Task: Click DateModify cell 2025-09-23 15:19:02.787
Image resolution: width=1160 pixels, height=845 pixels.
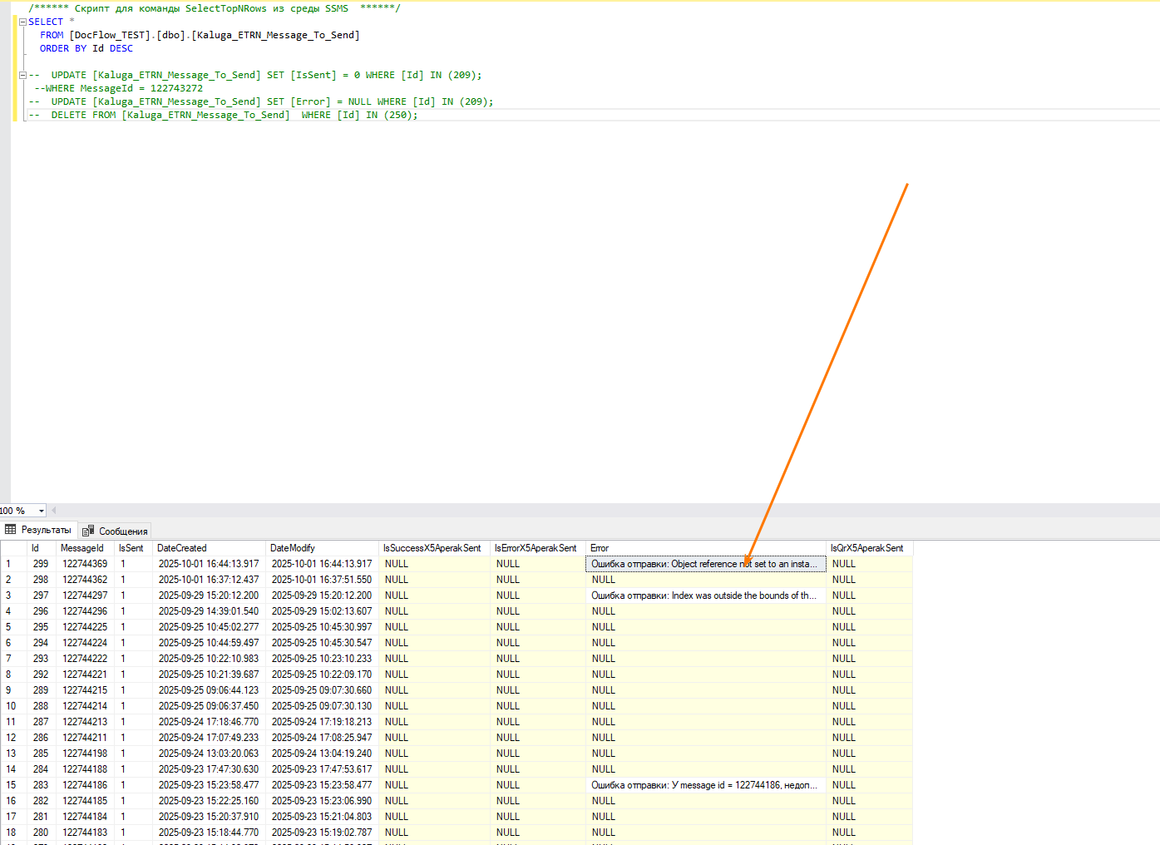Action: coord(323,833)
